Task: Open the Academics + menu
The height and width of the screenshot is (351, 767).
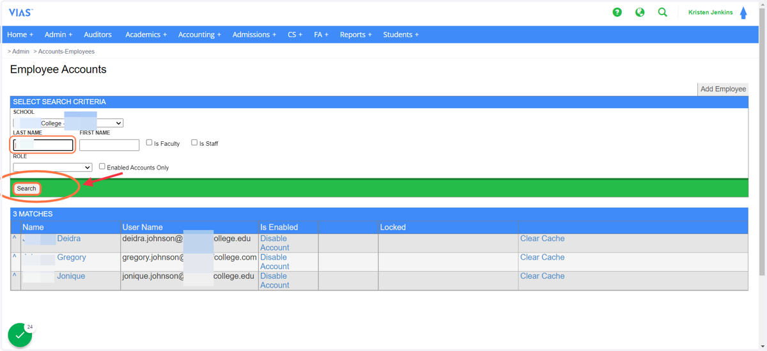Action: tap(146, 35)
